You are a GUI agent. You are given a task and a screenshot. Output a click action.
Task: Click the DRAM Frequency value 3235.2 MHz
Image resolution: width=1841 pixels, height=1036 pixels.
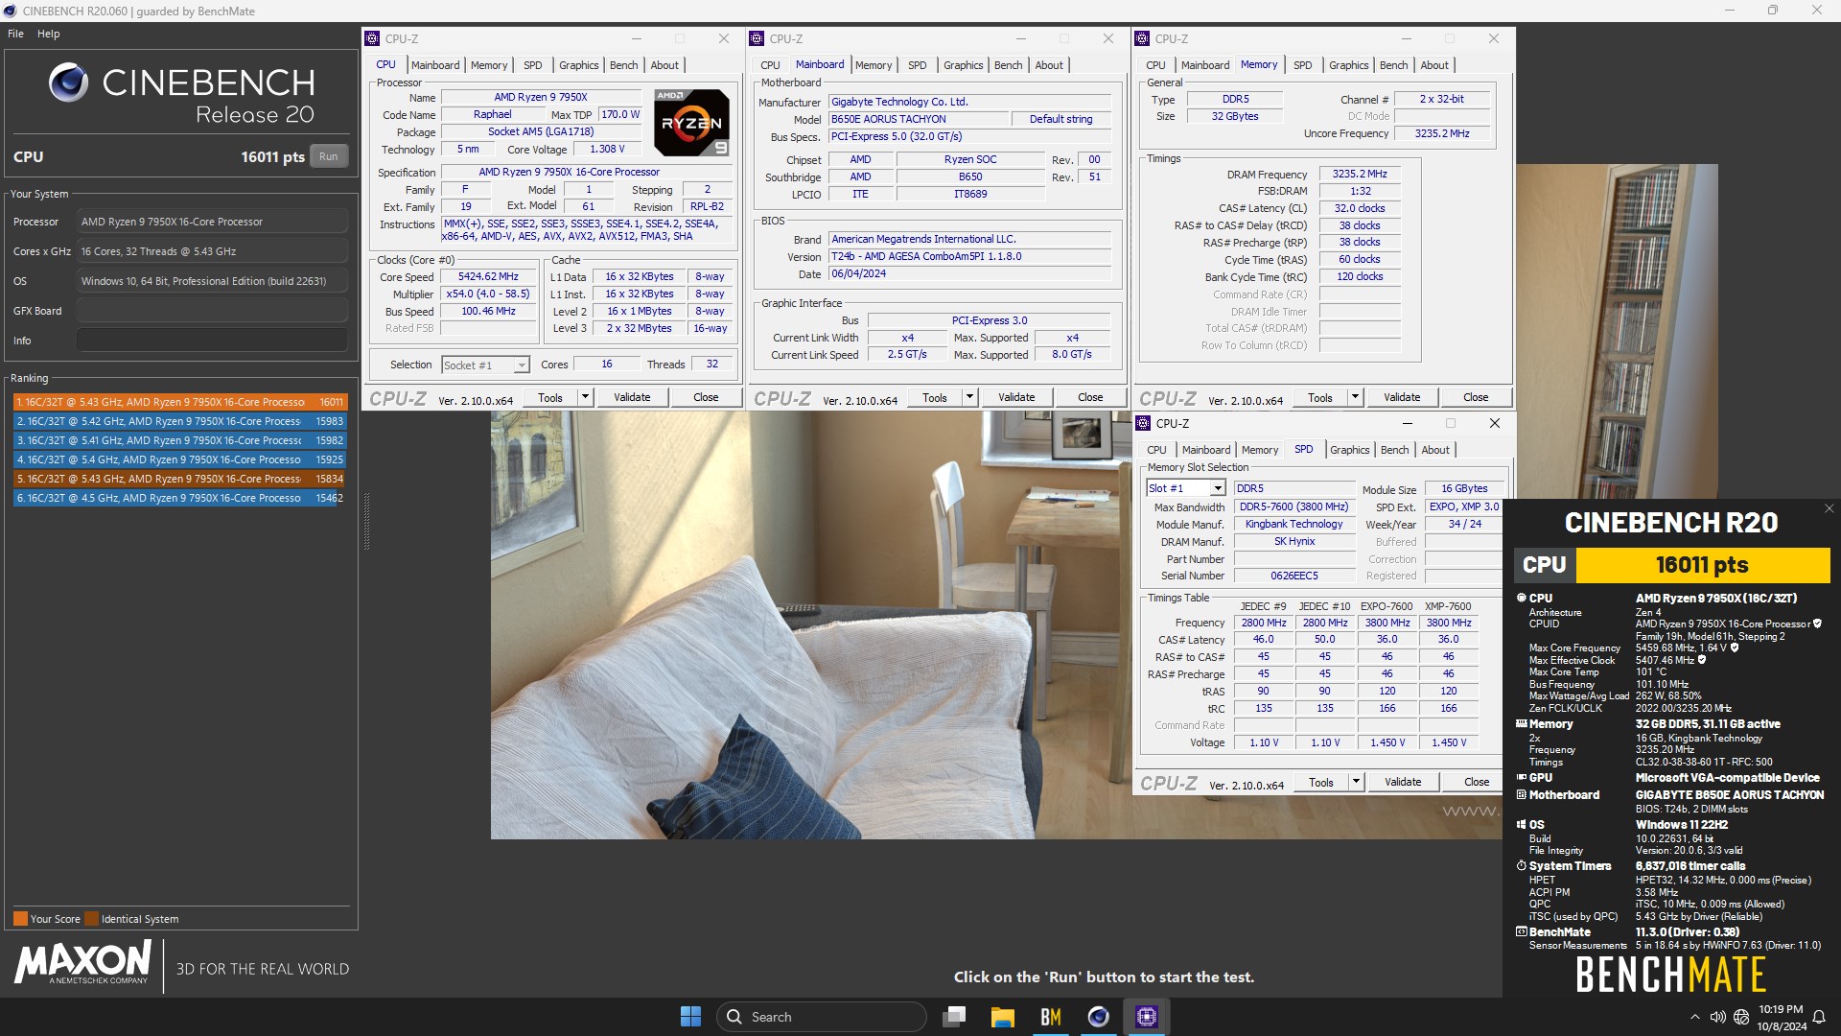pos(1360,174)
